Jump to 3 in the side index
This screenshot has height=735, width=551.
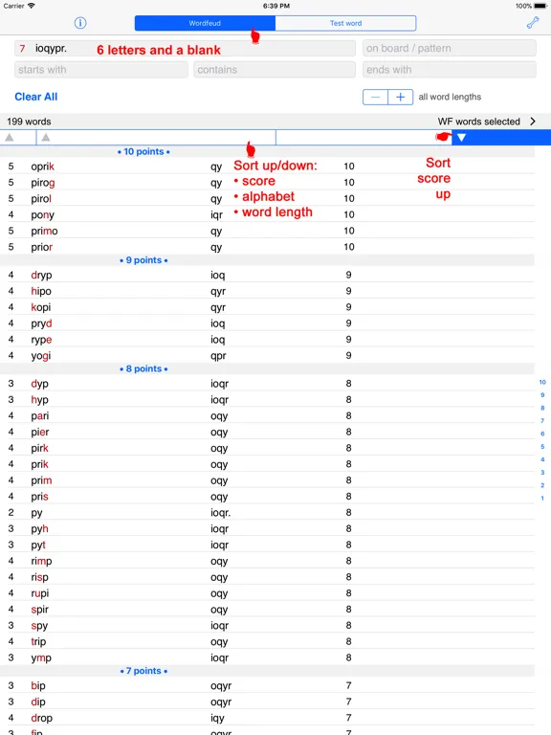point(542,473)
